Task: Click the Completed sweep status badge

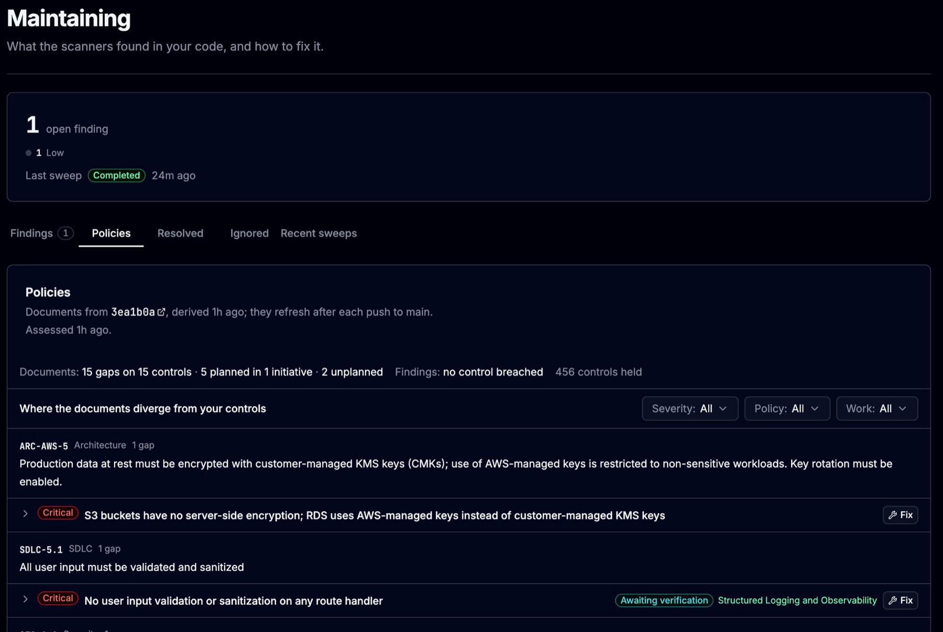Action: [116, 175]
